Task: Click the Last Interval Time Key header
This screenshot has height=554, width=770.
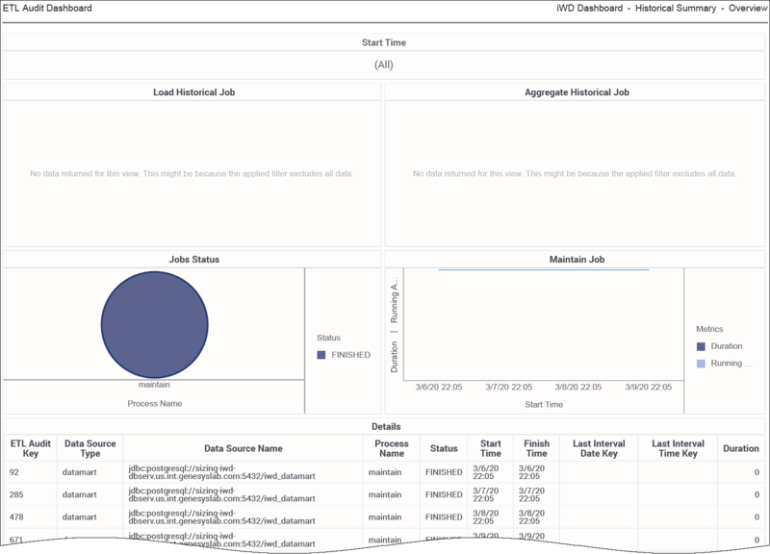Action: (676, 449)
